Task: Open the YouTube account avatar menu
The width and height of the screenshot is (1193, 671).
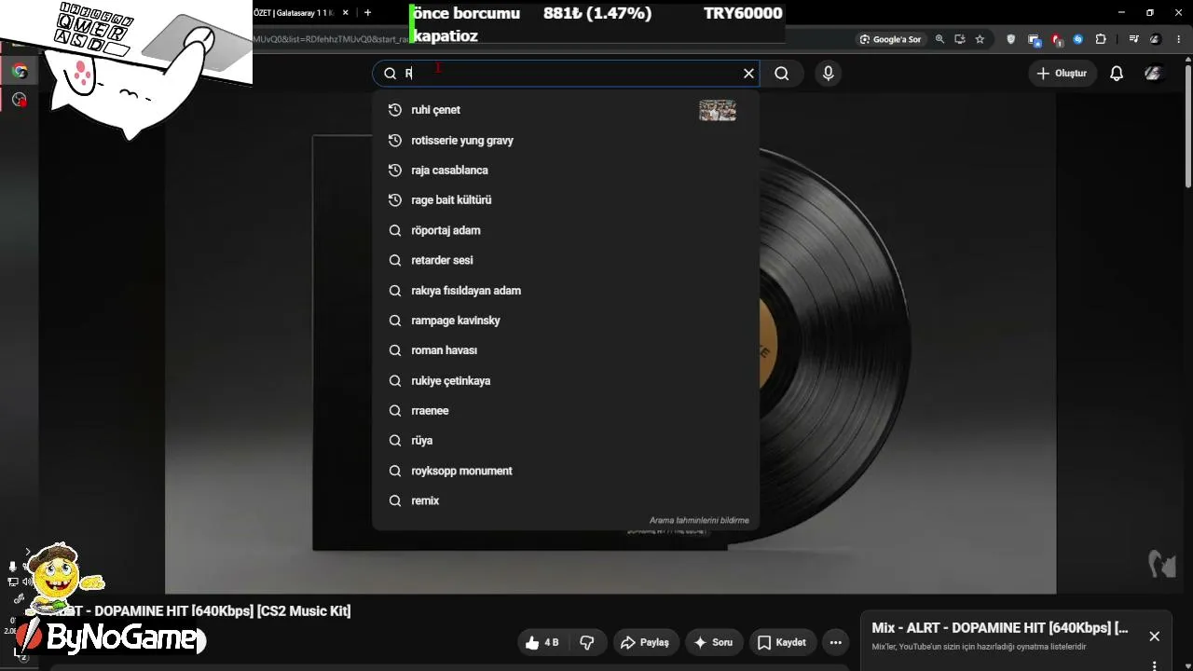Action: (x=1153, y=74)
